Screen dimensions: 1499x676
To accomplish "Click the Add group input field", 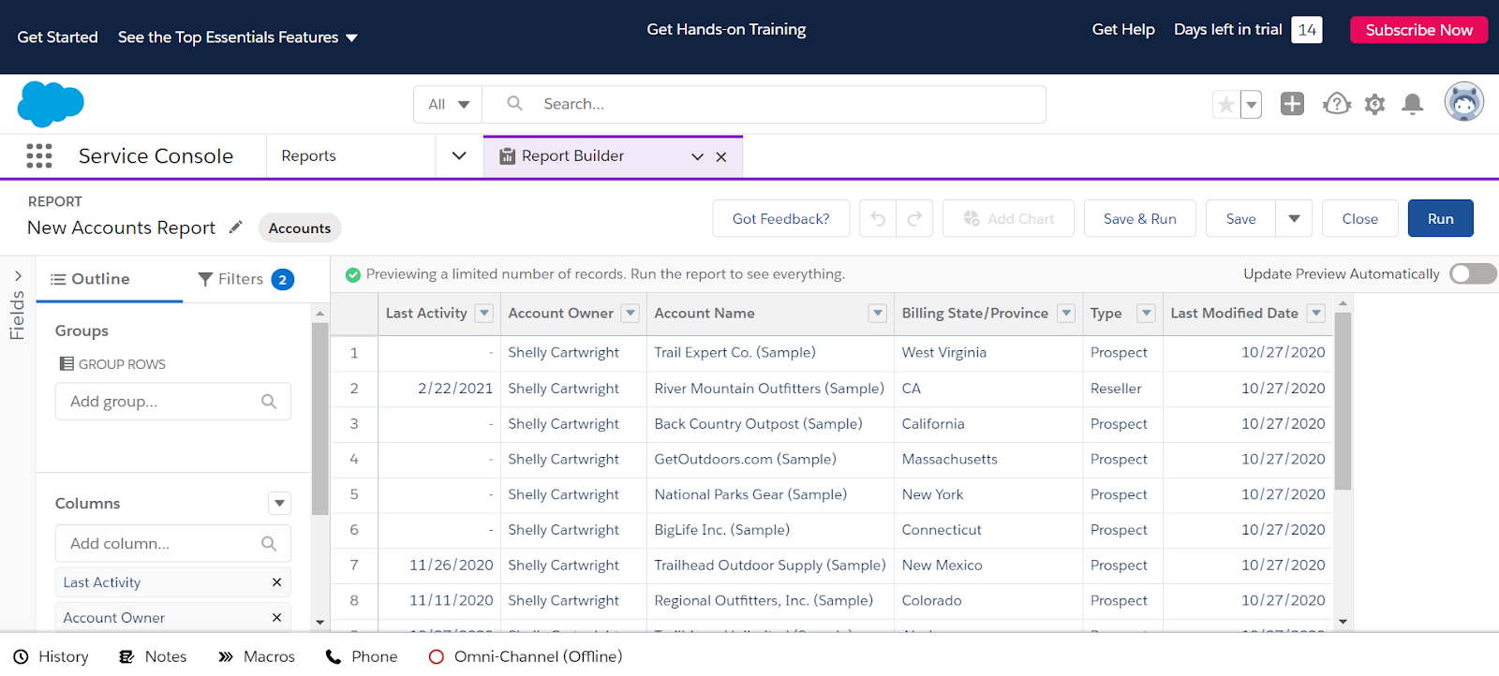I will coord(172,402).
